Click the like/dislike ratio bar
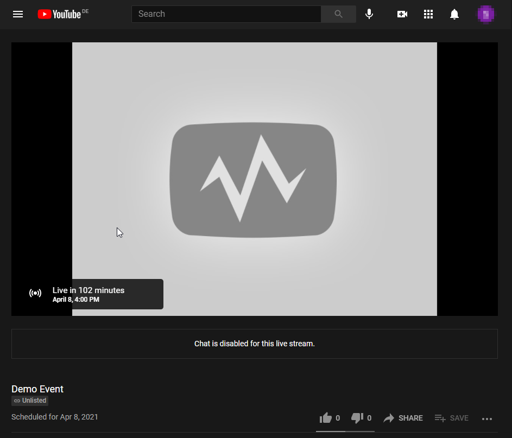The width and height of the screenshot is (512, 438). pos(345,431)
